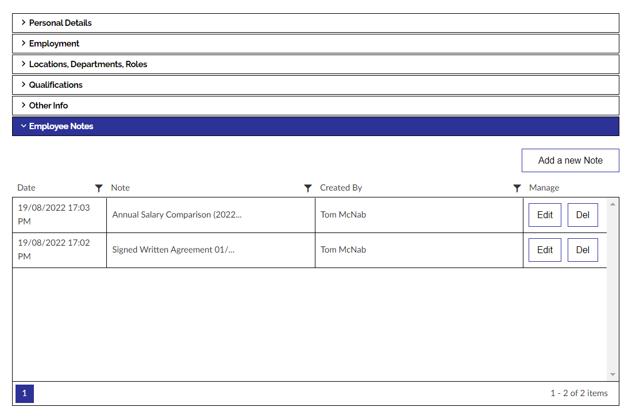Expand Locations, Departments, Roles section
Viewport: 628px width, 411px height.
point(88,64)
